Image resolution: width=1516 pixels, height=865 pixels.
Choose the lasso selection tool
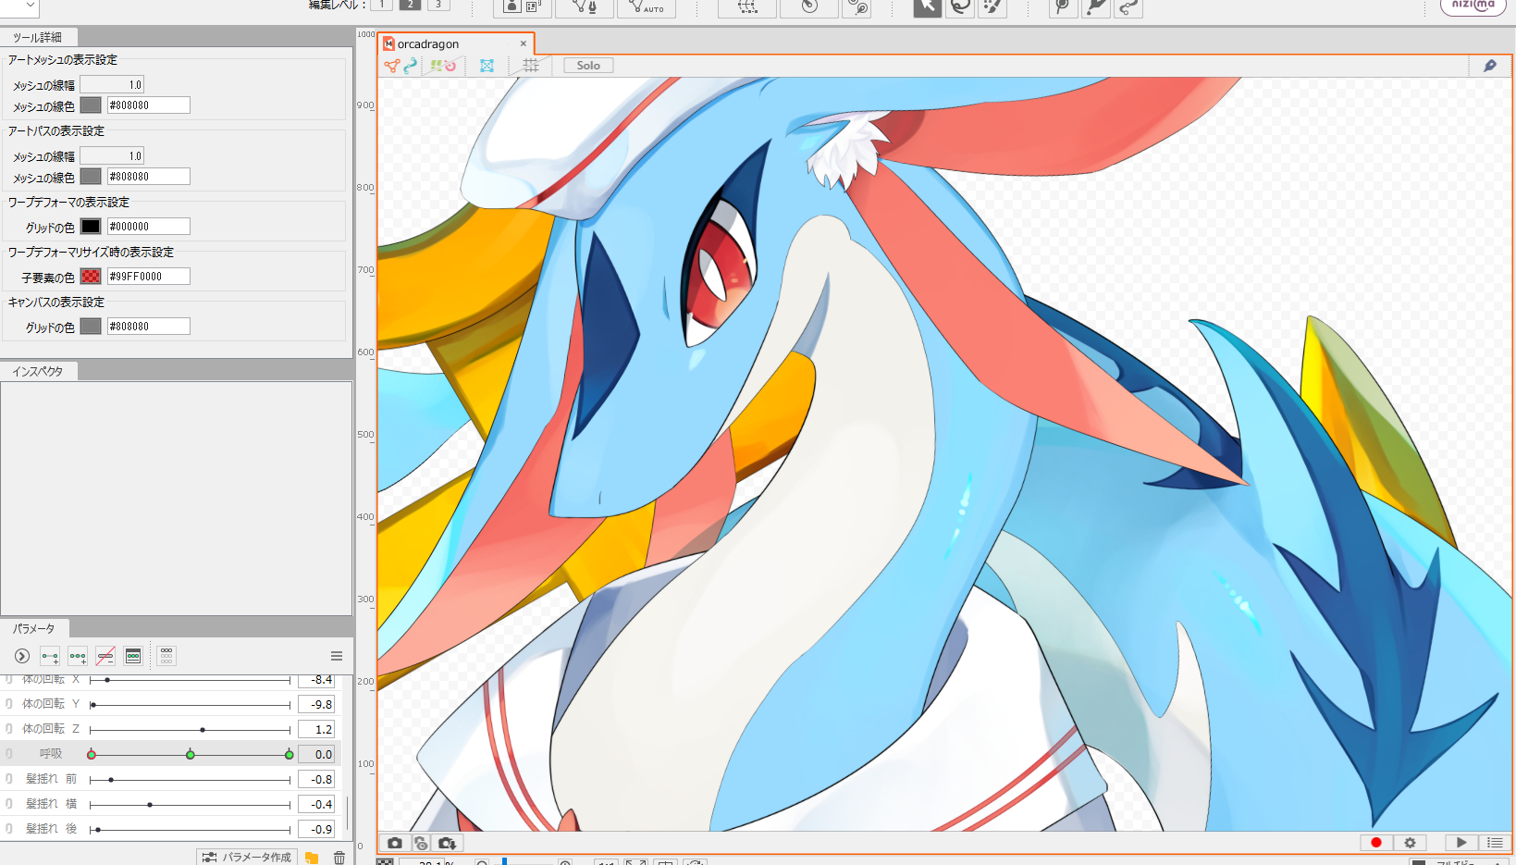[960, 7]
